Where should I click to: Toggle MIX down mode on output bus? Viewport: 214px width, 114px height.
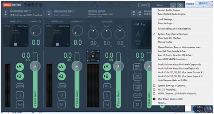click(137, 67)
